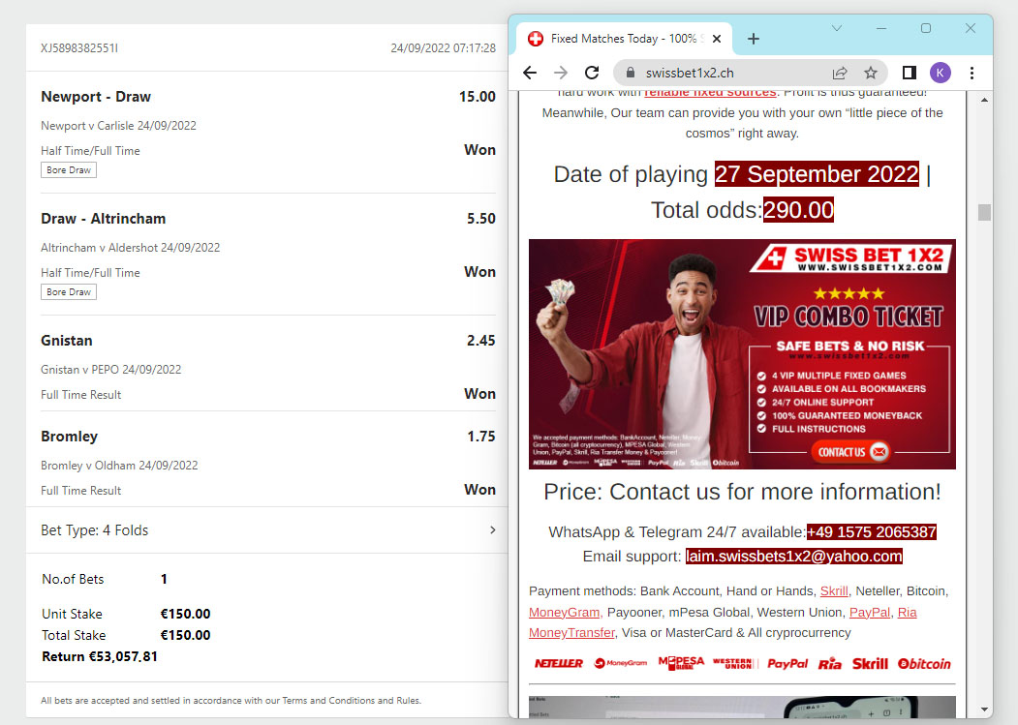Click the Price: Contact us heading
Viewport: 1018px width, 725px height.
click(742, 492)
